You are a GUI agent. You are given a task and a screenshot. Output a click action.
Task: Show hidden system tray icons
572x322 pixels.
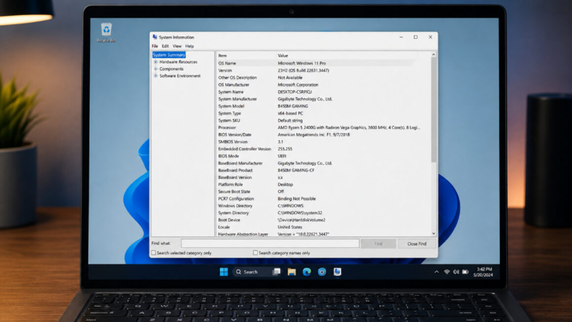436,272
